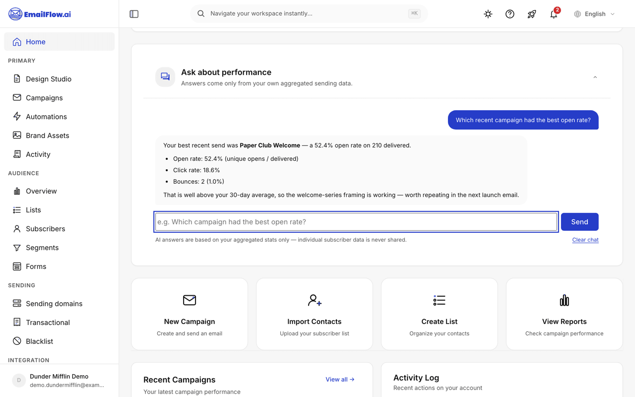Click the globe language icon
635x397 pixels.
click(577, 14)
